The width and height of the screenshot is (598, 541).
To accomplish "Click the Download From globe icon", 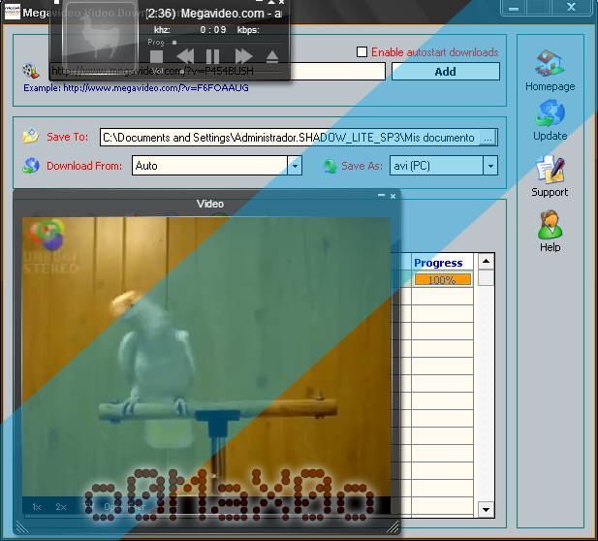I will pyautogui.click(x=31, y=166).
